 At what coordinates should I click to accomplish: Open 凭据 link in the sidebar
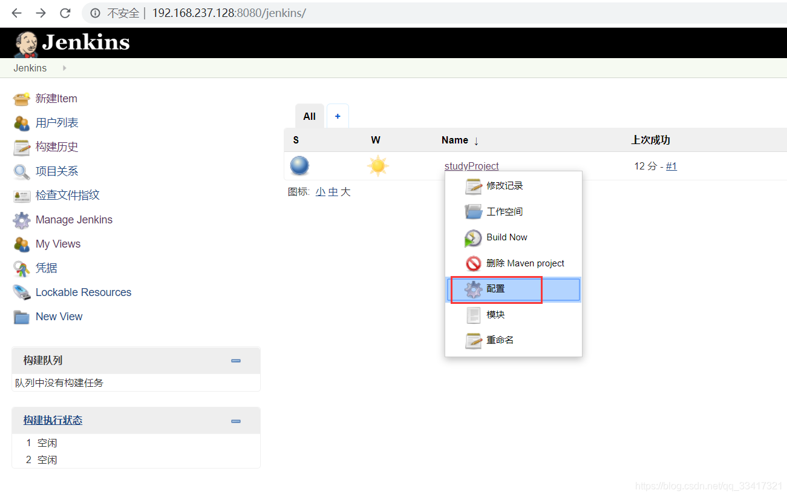[47, 268]
